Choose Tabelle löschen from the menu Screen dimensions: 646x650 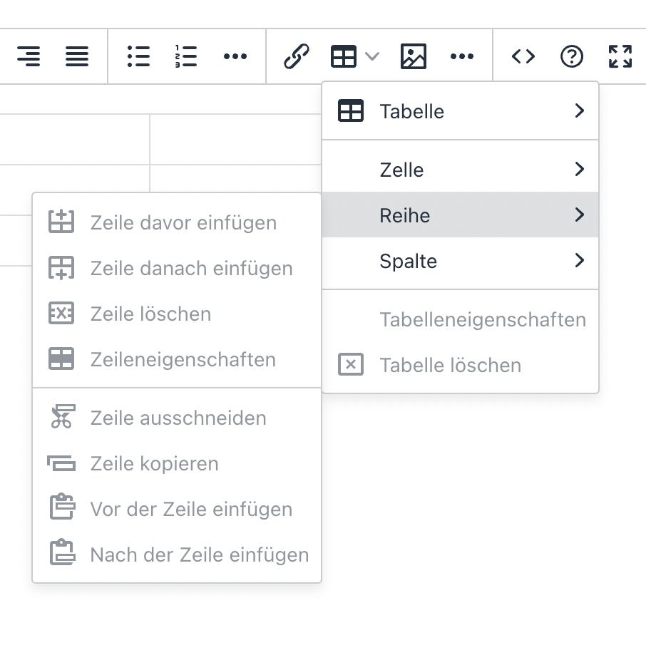click(x=460, y=365)
